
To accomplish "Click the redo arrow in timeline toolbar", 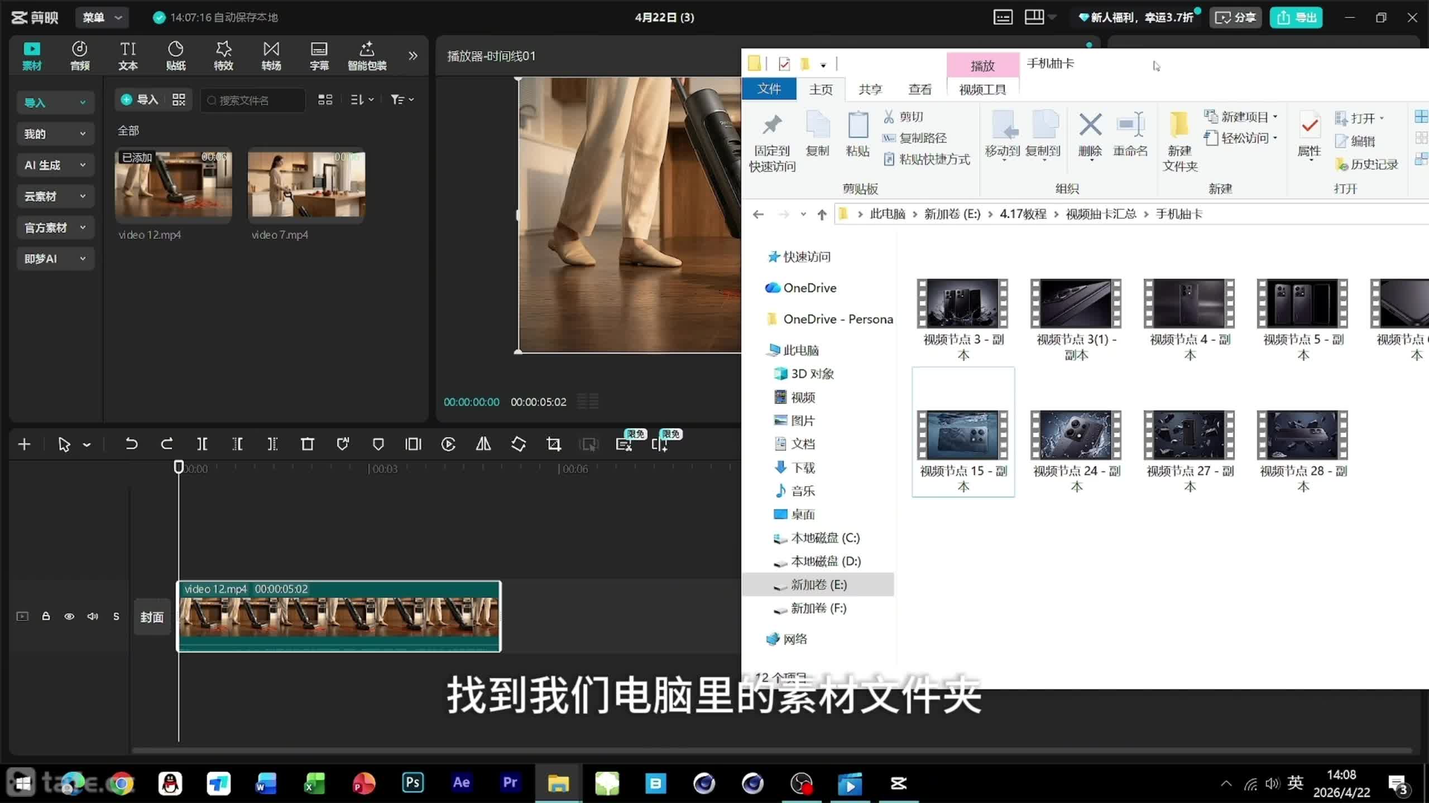I will (166, 444).
